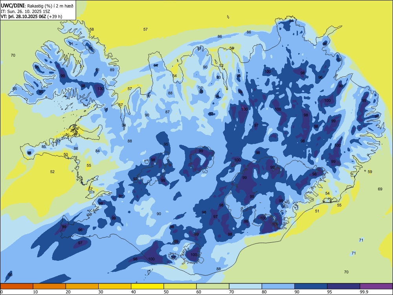Viewport: 393px width, 295px height.
Task: Select the legend tick label 30
Action: click(x=101, y=292)
